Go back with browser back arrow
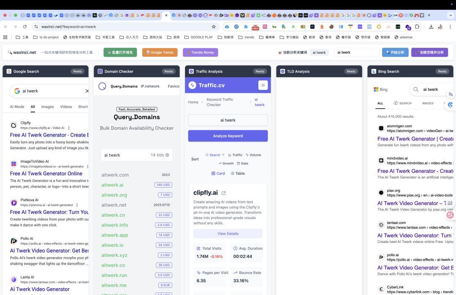 [6, 27]
